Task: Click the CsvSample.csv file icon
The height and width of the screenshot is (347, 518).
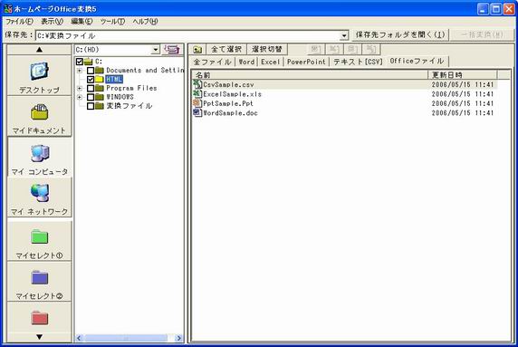Action: click(197, 84)
